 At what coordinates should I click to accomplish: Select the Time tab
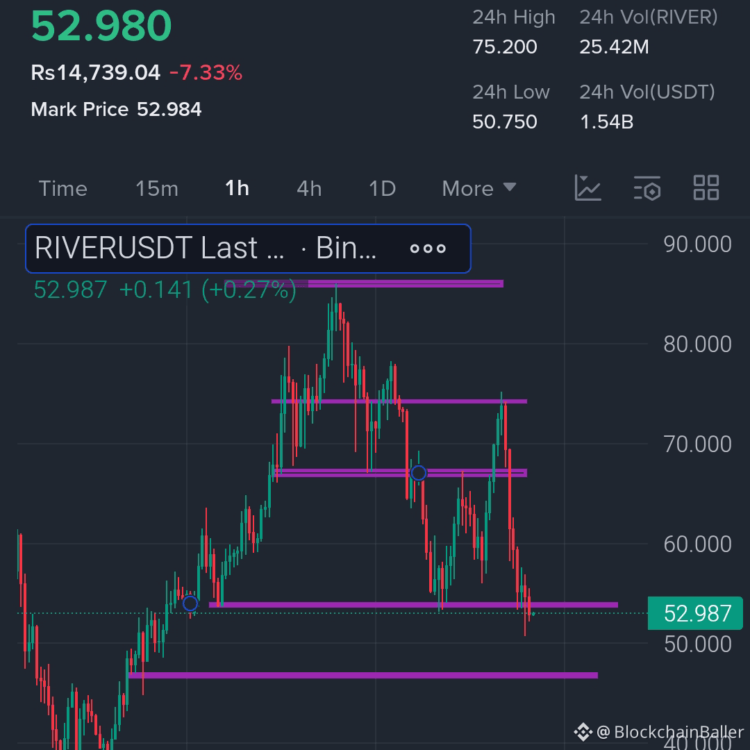point(62,188)
